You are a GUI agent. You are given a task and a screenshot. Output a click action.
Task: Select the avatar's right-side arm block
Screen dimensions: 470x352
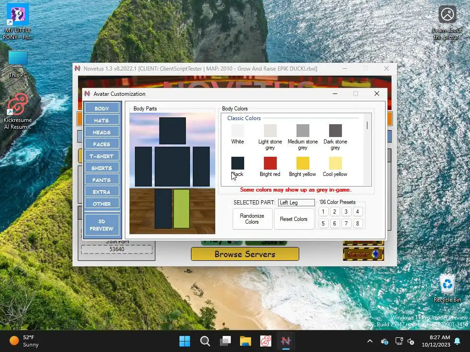click(x=201, y=166)
